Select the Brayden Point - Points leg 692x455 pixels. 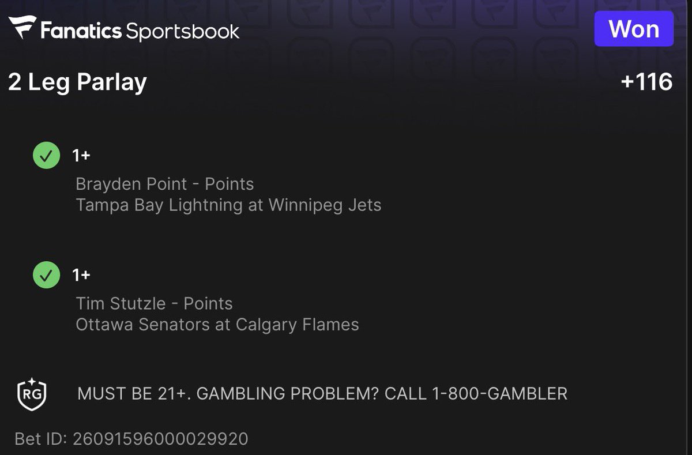click(x=164, y=184)
